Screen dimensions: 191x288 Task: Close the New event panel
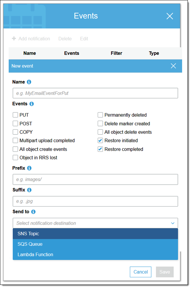(173, 66)
